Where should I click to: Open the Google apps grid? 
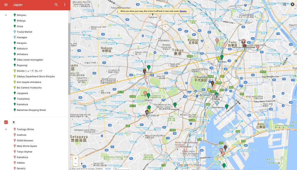point(285,4)
